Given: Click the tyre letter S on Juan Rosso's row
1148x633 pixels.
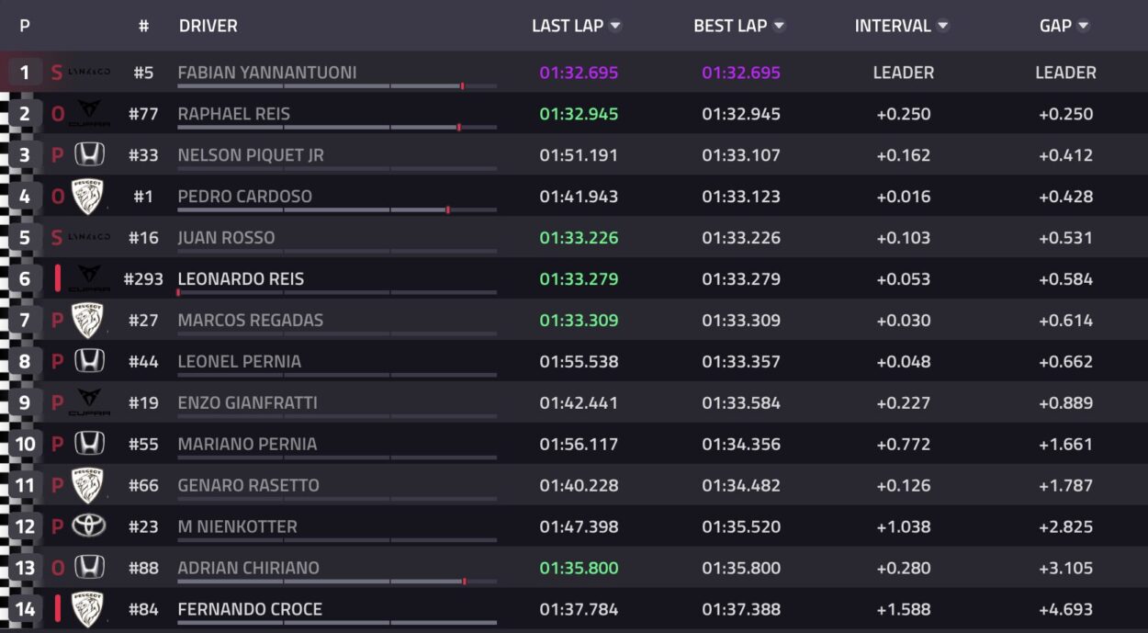Looking at the screenshot, I should [57, 238].
